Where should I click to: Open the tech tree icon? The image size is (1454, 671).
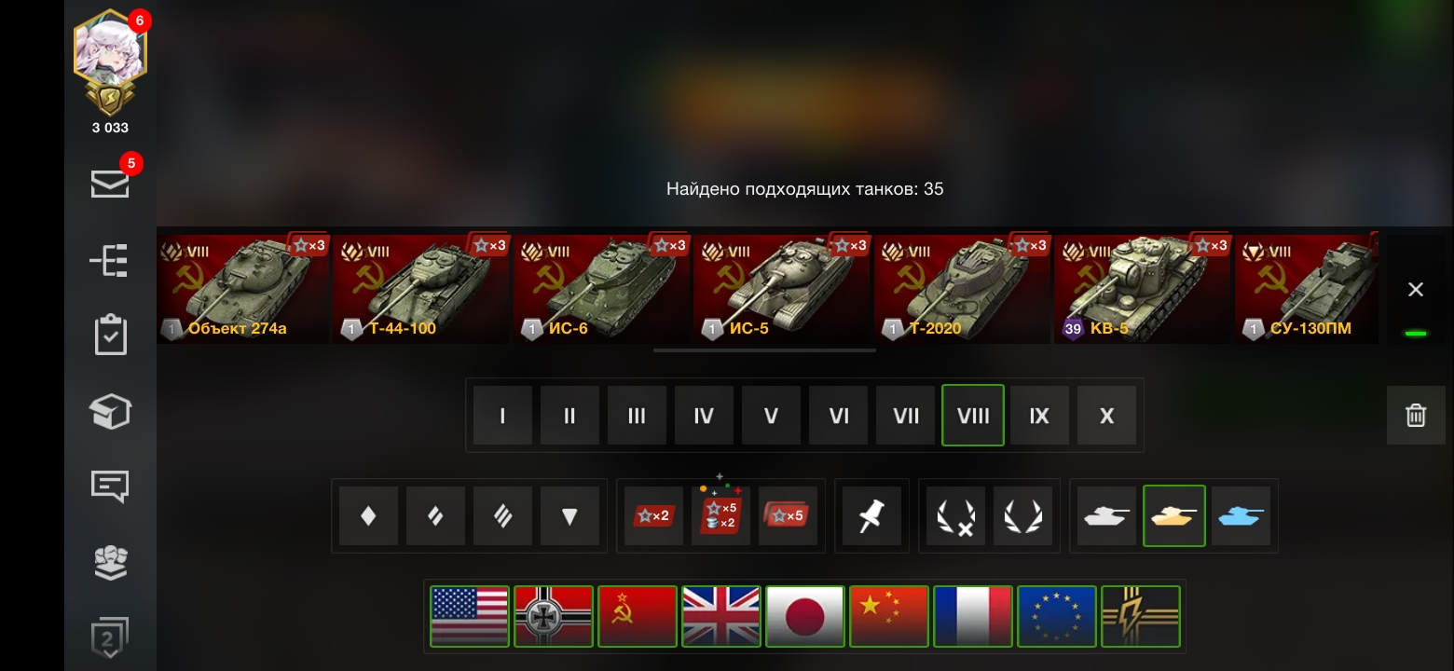point(110,262)
